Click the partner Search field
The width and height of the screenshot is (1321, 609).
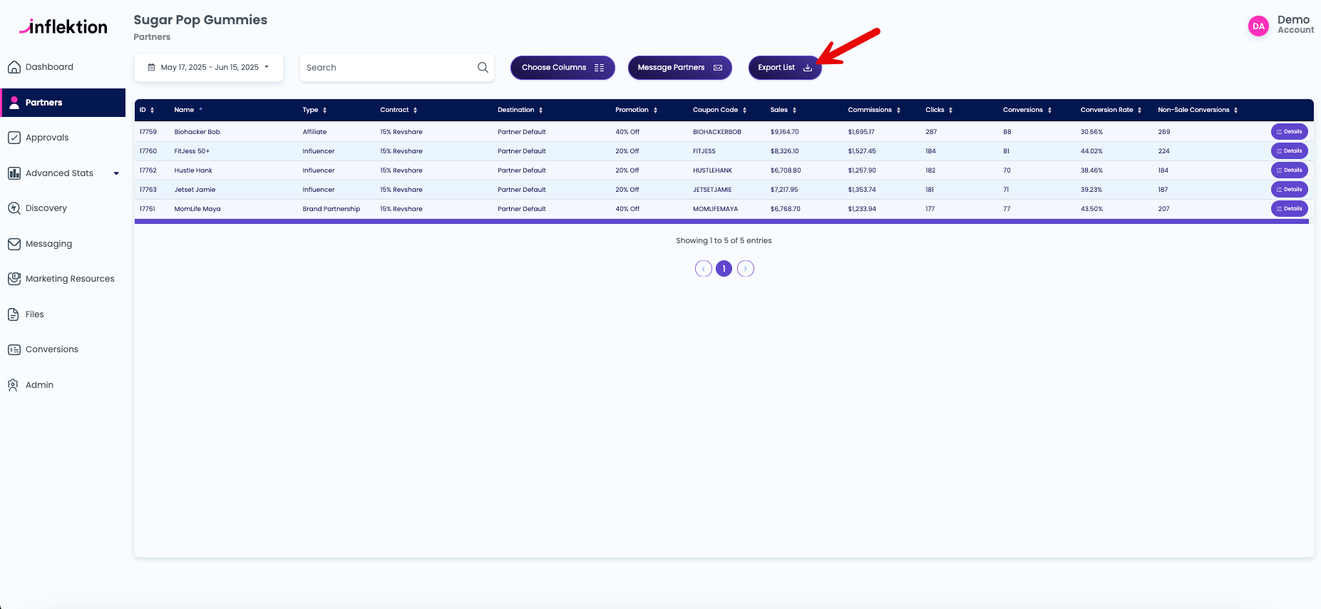pos(396,67)
